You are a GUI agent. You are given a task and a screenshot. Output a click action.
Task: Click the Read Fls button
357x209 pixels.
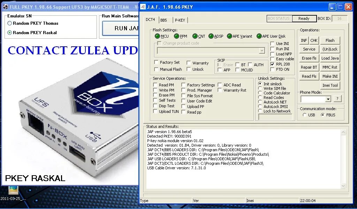coord(309,76)
